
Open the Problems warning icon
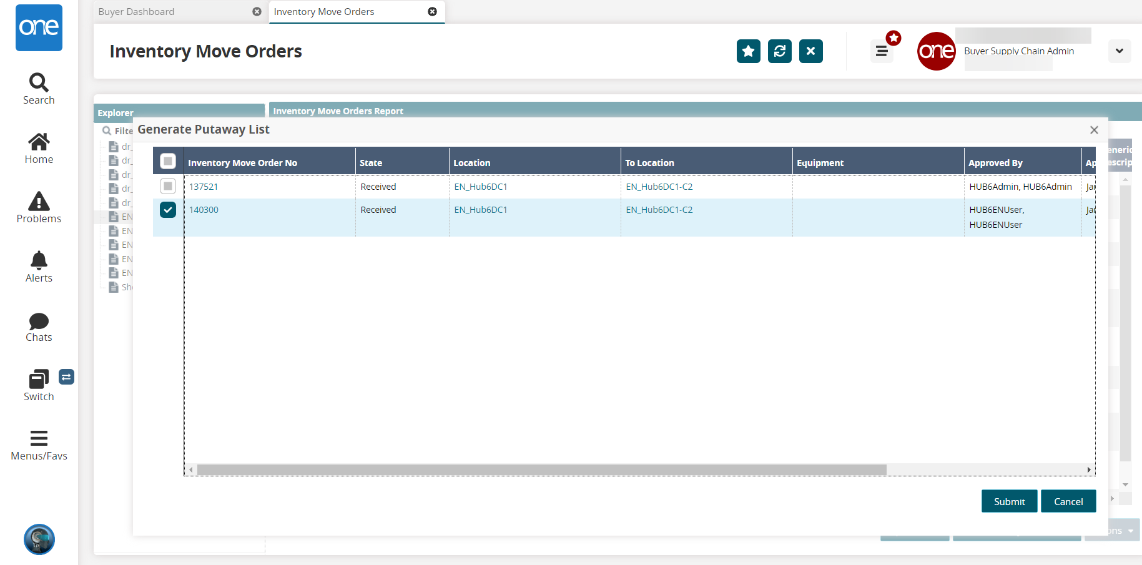coord(39,202)
